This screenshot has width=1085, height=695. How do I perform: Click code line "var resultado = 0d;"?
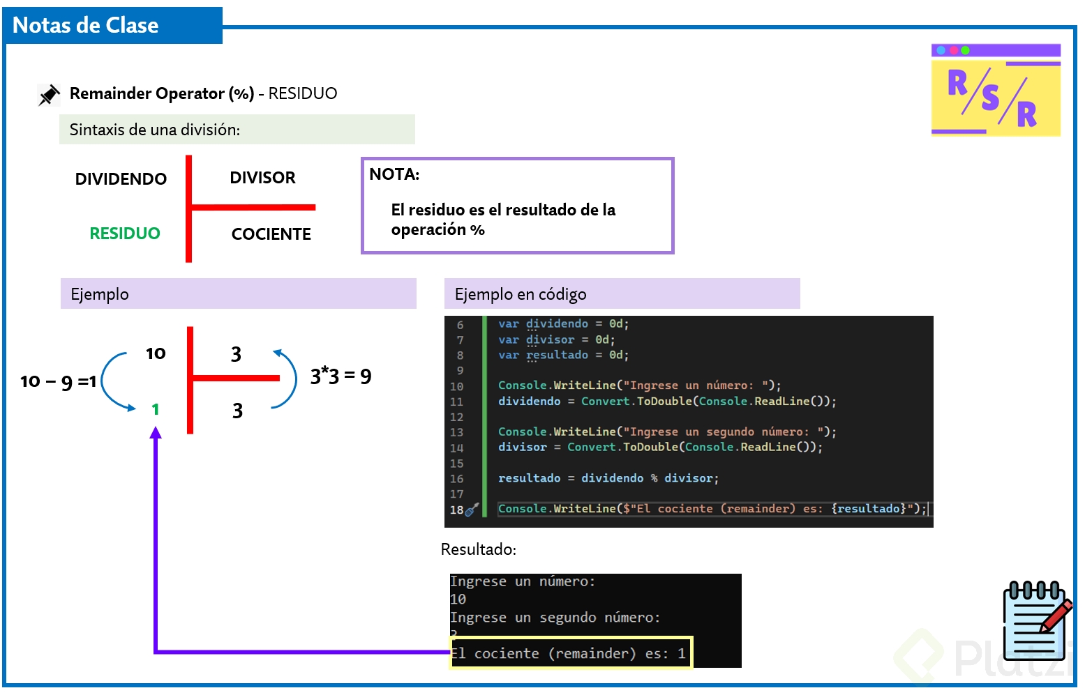click(x=563, y=356)
